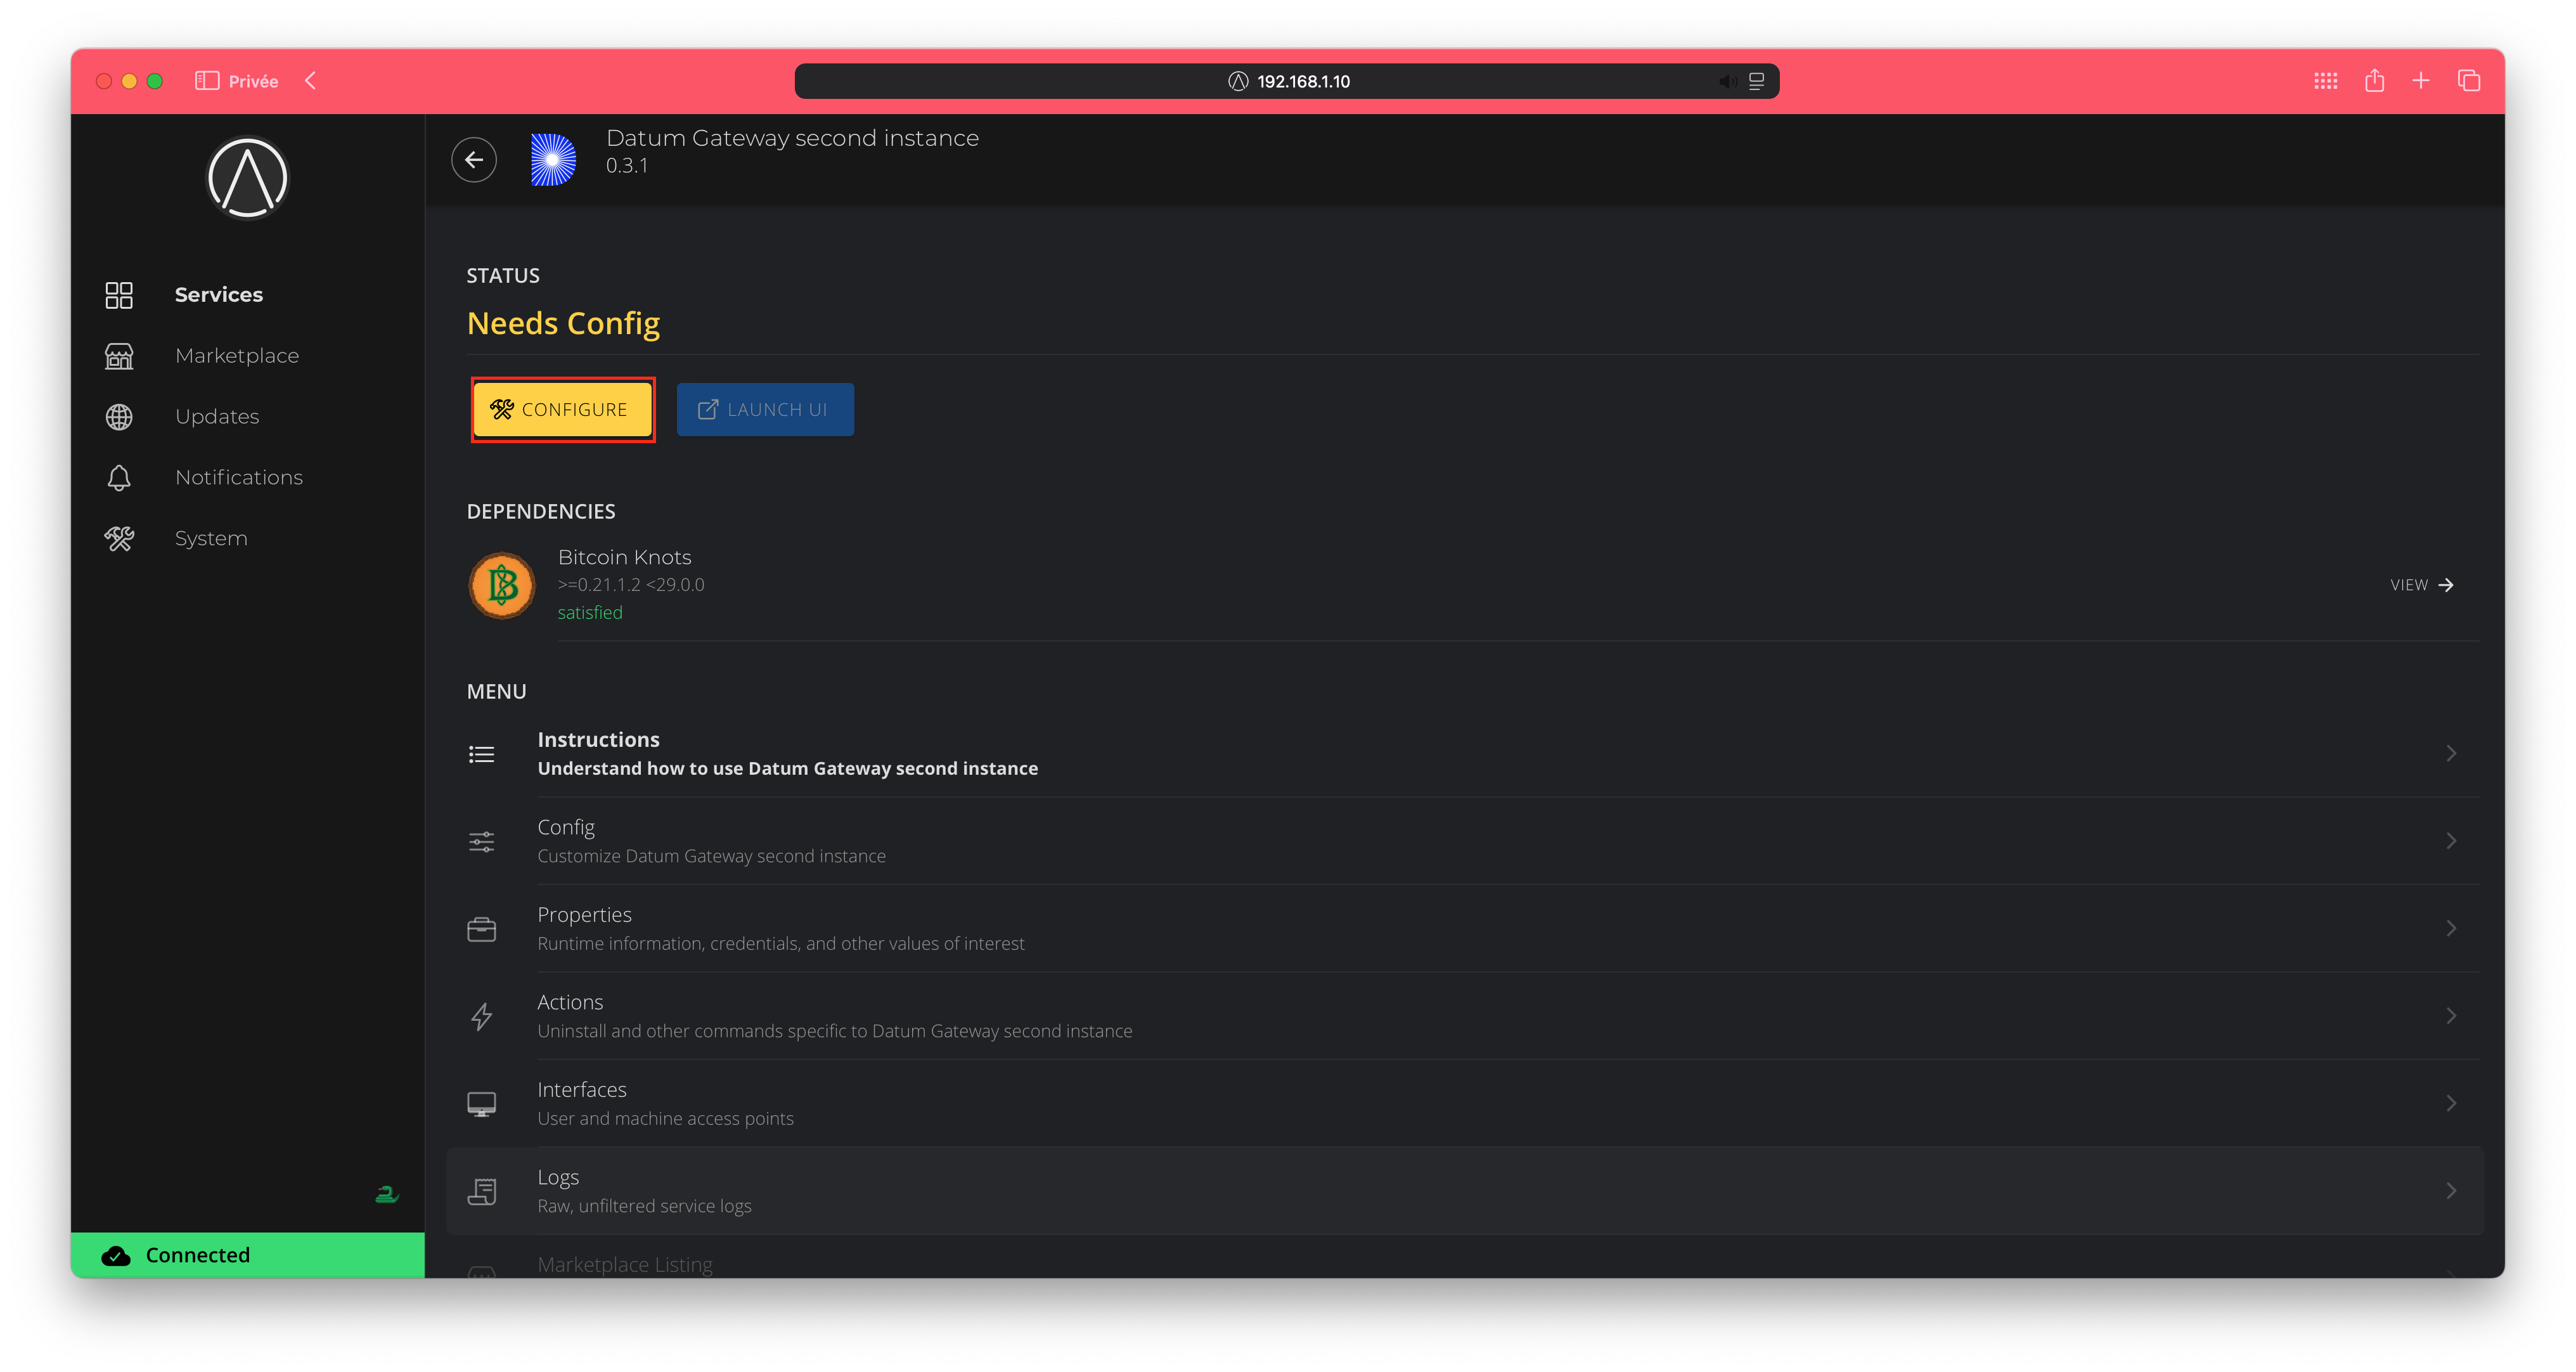This screenshot has height=1372, width=2576.
Task: Click the Safari address bar 192.168.1.10
Action: (x=1286, y=81)
